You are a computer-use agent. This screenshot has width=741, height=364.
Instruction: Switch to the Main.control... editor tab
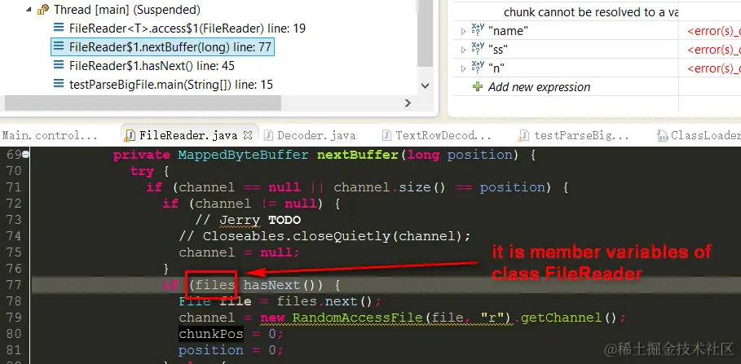click(x=50, y=135)
